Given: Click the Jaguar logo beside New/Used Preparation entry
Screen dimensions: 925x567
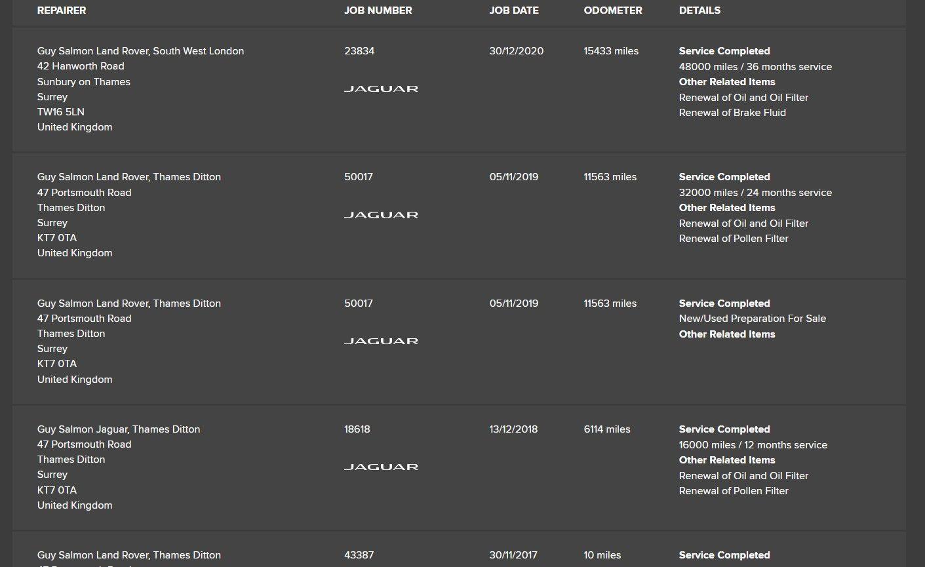Looking at the screenshot, I should 381,341.
